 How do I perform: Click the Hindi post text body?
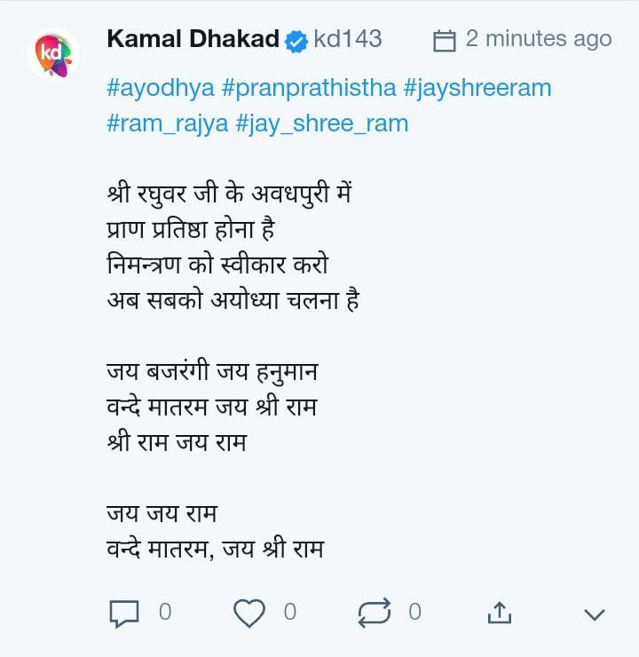(233, 246)
